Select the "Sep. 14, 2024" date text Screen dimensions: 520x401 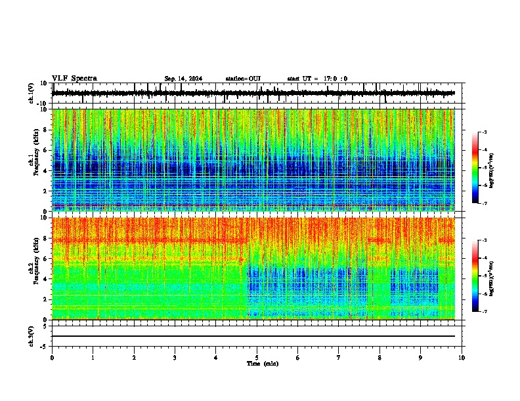click(183, 79)
